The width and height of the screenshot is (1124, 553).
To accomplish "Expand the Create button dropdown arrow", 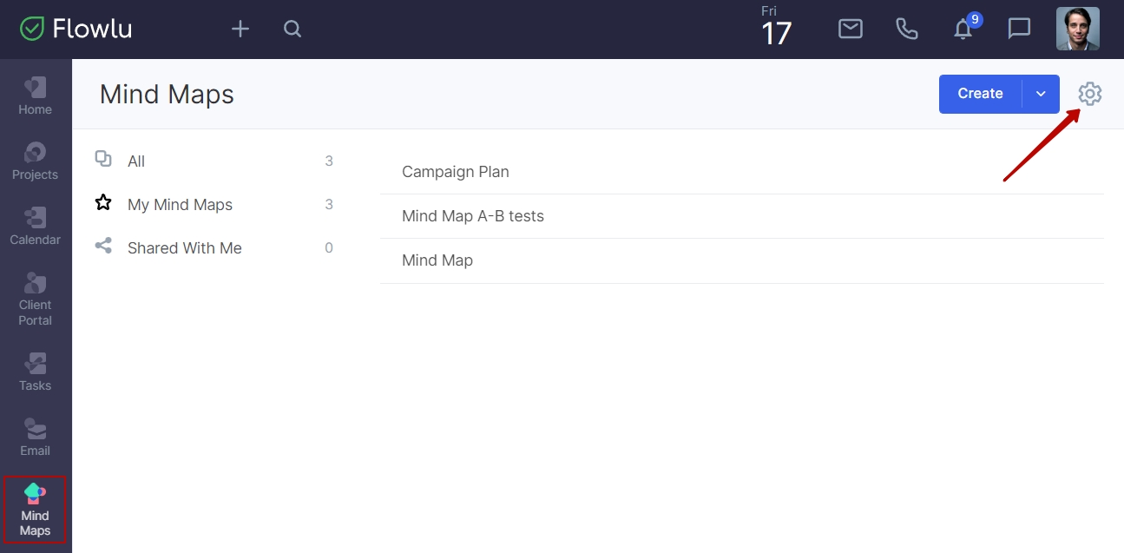I will [1041, 94].
